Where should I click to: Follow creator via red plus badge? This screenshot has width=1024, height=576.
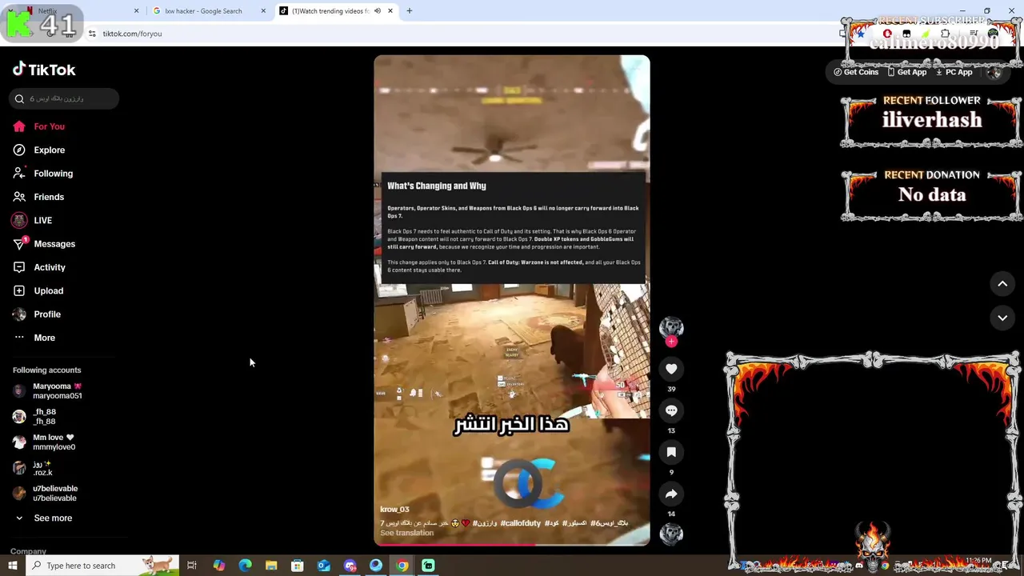pos(671,342)
